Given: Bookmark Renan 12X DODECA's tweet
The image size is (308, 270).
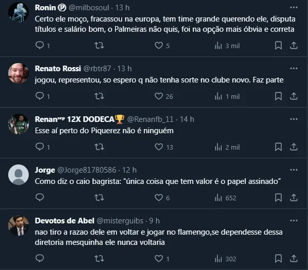Looking at the screenshot, I should click(x=278, y=147).
